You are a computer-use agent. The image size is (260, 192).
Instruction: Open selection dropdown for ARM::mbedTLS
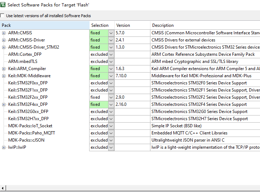[111, 61]
